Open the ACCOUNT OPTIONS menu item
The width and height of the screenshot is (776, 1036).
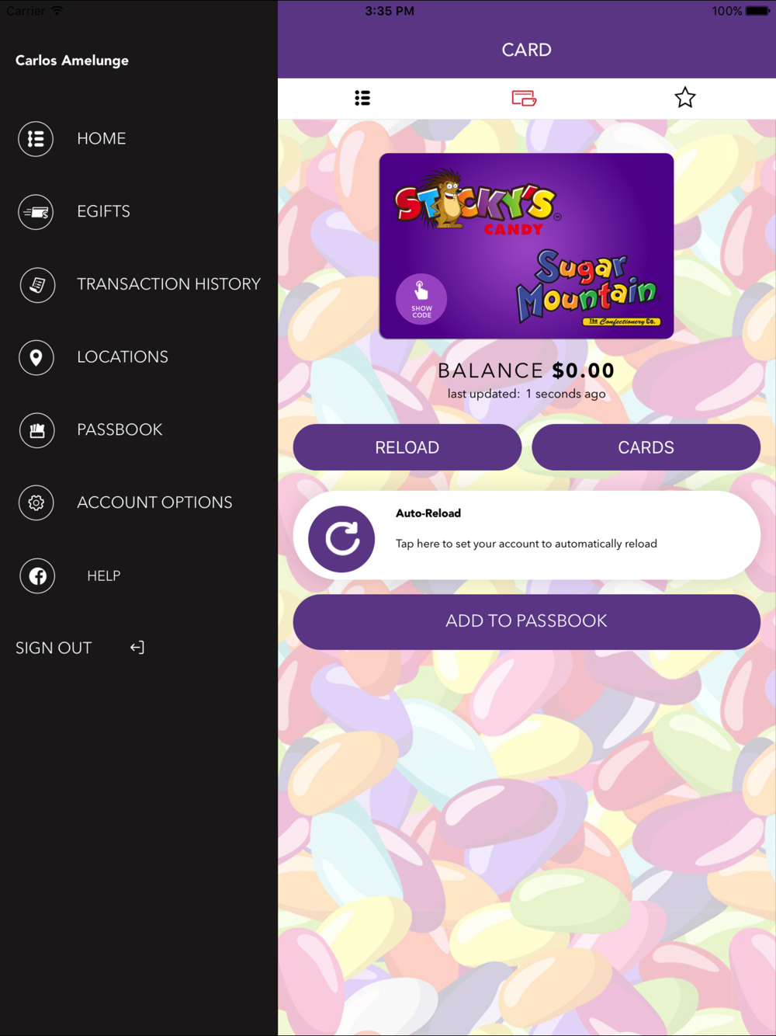154,502
